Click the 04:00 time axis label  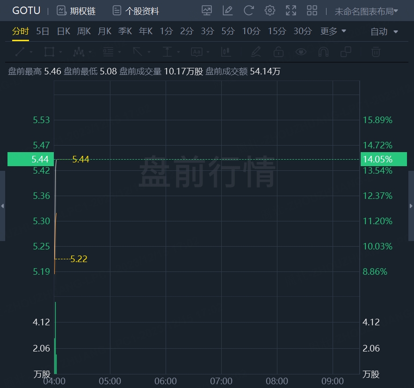(54, 381)
